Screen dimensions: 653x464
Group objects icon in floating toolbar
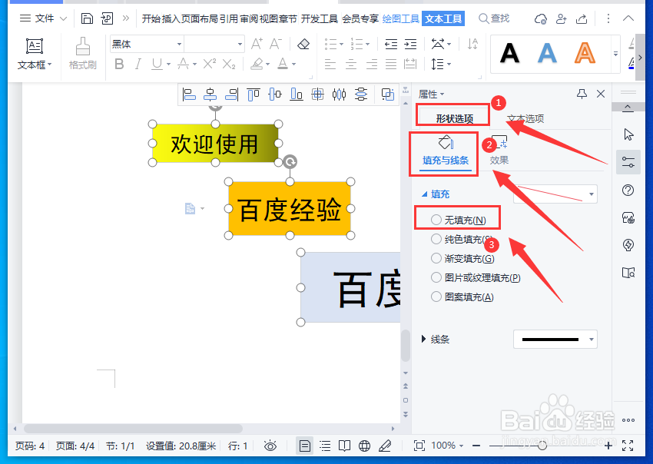[x=388, y=95]
